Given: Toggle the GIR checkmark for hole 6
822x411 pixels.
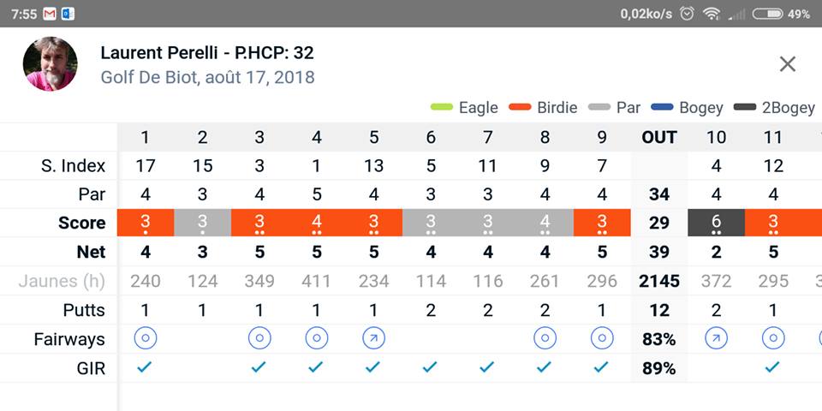Looking at the screenshot, I should pos(431,367).
